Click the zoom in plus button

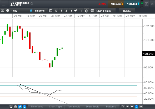pos(132,107)
